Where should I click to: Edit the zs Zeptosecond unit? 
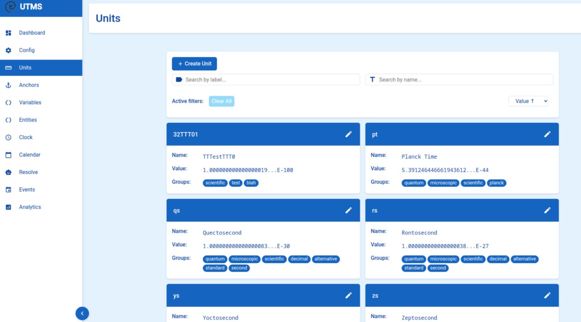coord(547,295)
